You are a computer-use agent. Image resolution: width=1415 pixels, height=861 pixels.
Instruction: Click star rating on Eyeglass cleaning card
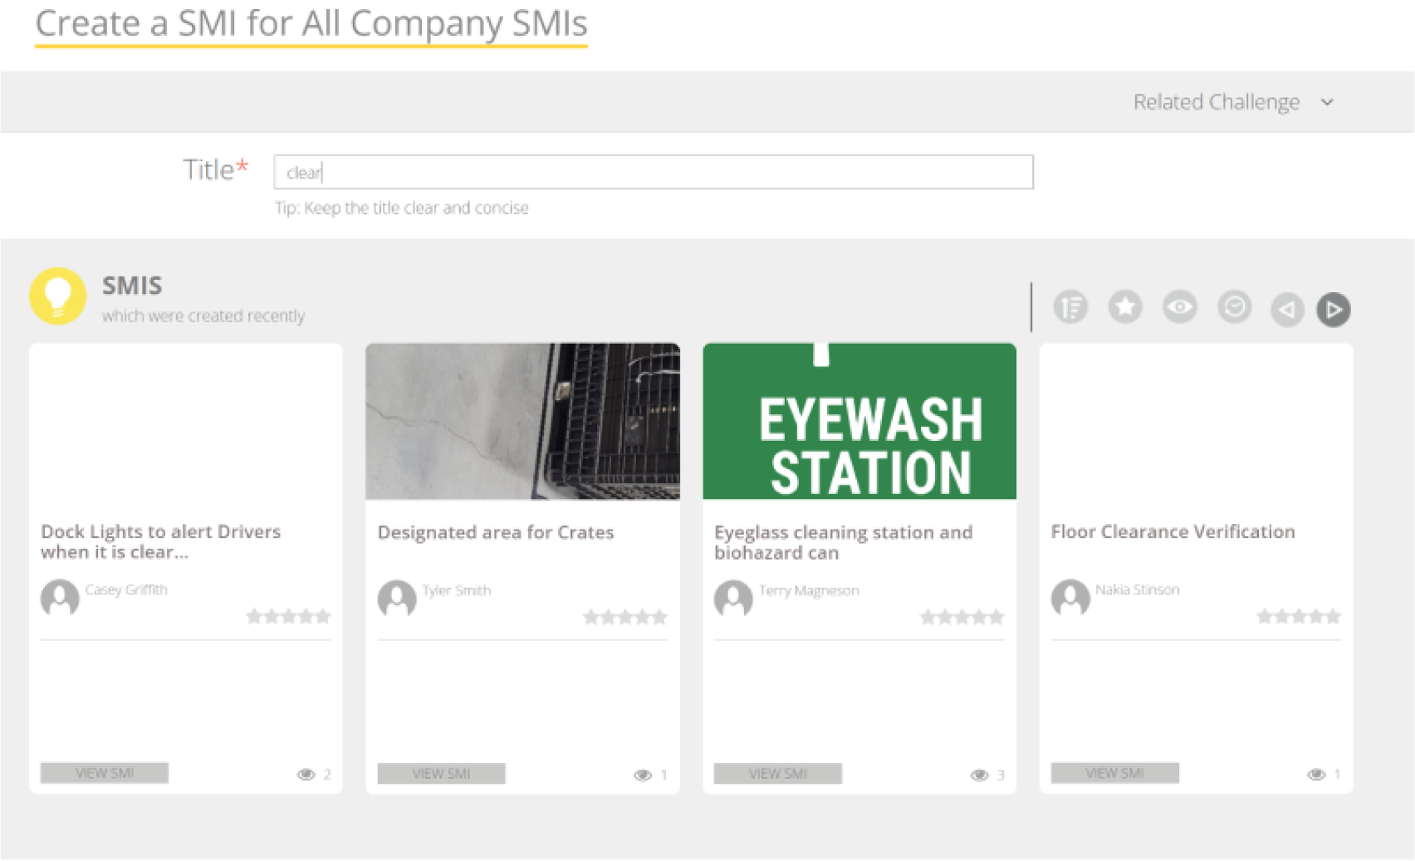[962, 617]
